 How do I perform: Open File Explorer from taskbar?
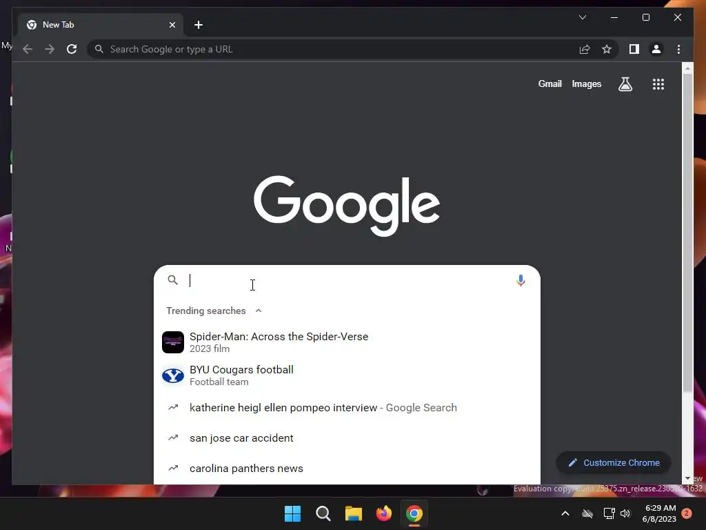[354, 513]
